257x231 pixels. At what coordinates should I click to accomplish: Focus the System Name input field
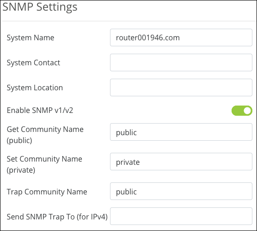coord(181,37)
